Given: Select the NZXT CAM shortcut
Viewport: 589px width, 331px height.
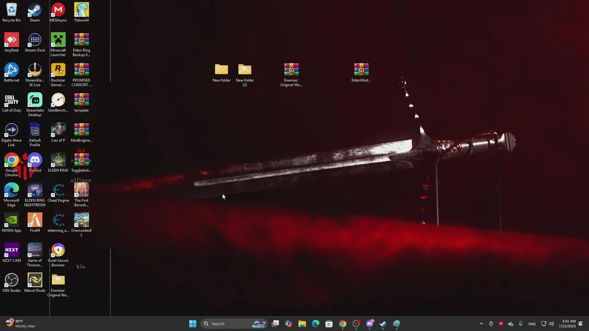Looking at the screenshot, I should pyautogui.click(x=12, y=253).
